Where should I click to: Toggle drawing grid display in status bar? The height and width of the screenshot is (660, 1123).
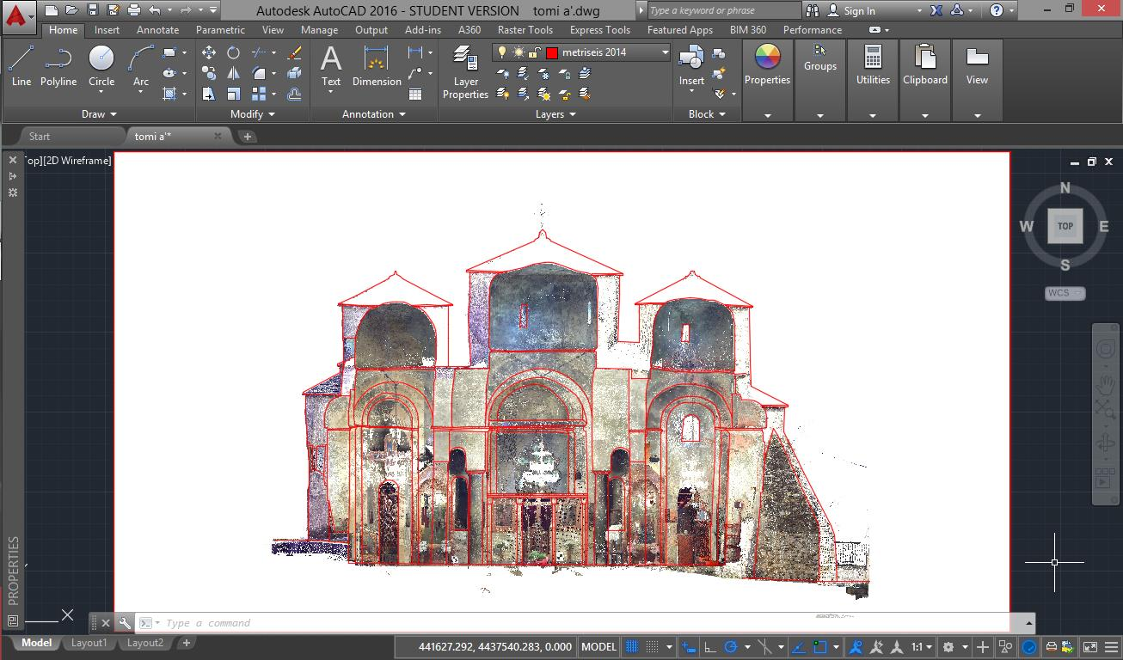[x=632, y=646]
